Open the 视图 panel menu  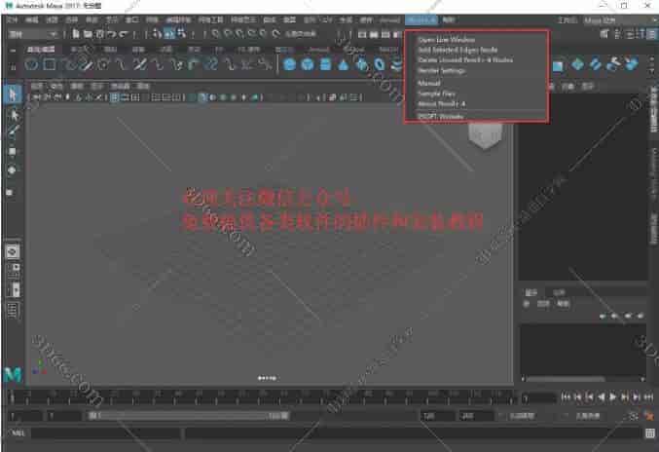[37, 86]
